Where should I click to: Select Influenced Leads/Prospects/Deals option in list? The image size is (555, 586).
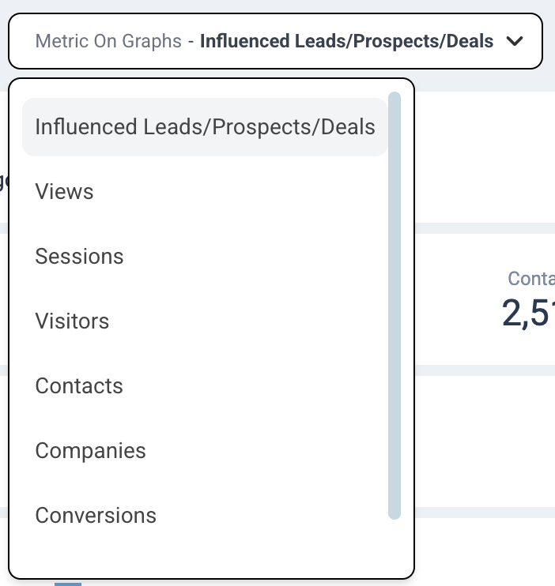point(205,127)
